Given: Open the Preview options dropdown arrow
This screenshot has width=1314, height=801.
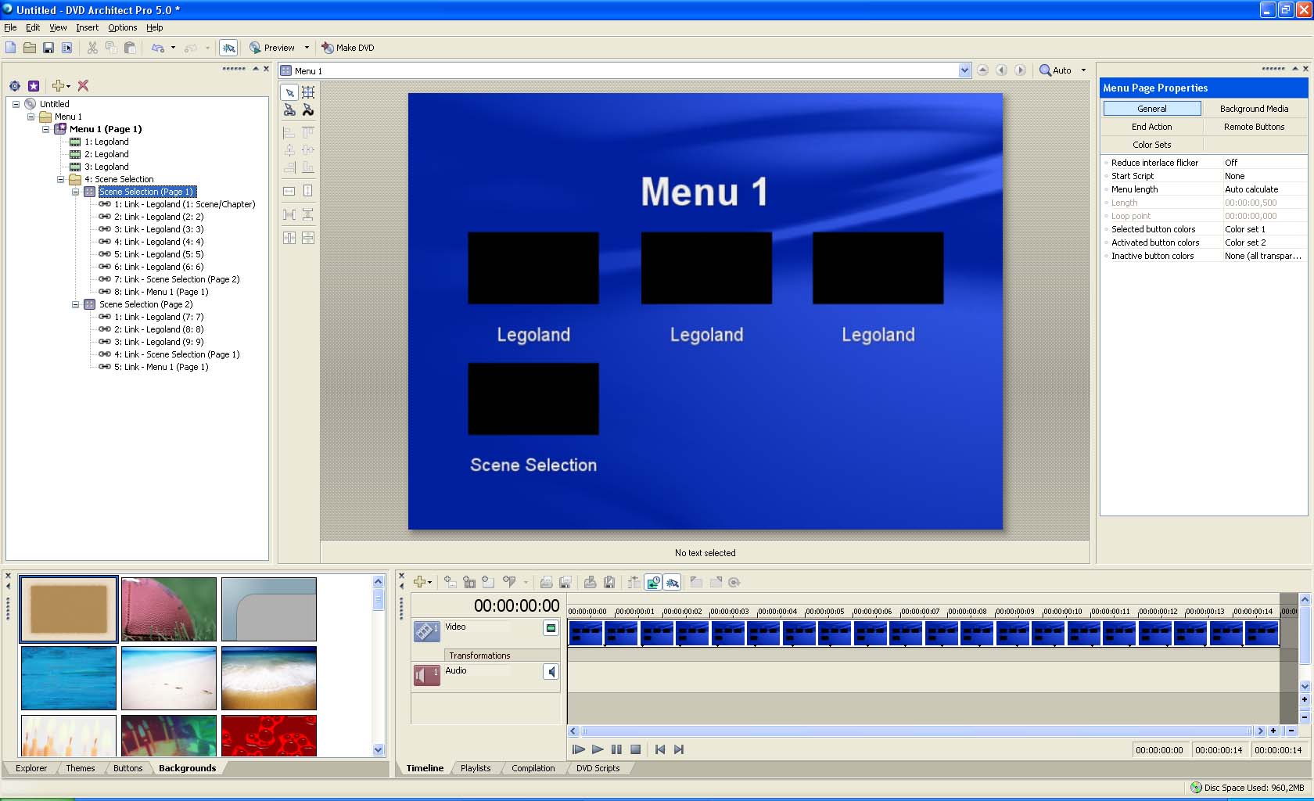Looking at the screenshot, I should pyautogui.click(x=307, y=48).
